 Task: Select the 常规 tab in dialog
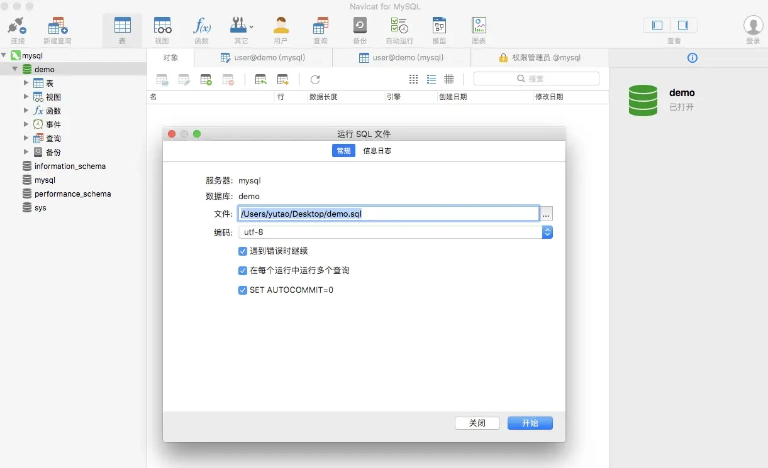(x=343, y=151)
